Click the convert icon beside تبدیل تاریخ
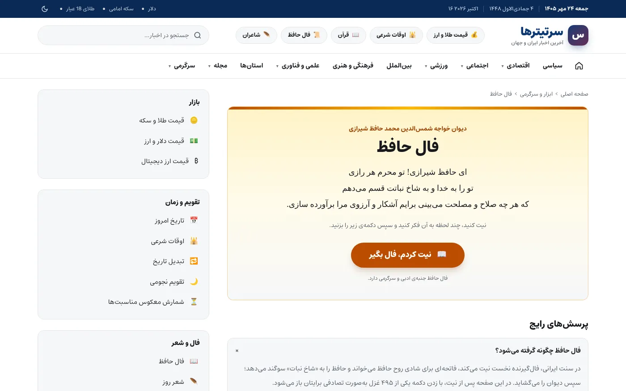 point(194,261)
